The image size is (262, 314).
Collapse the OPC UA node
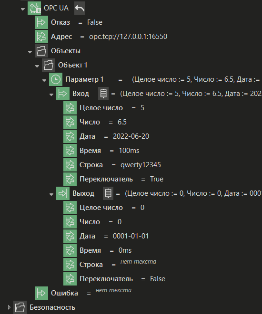point(23,9)
